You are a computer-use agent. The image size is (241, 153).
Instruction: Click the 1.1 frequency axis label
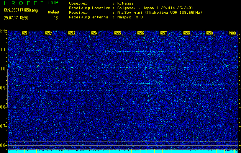3,50
